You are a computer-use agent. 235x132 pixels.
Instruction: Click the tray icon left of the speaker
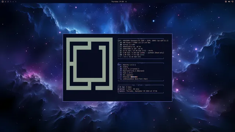click(226, 1)
